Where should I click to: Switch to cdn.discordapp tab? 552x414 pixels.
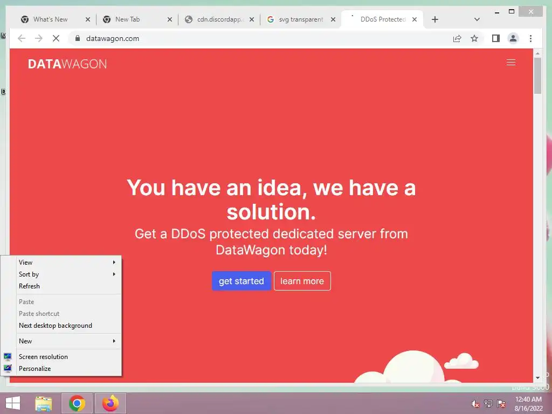219,19
